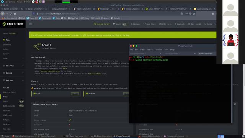Open Upgrade to VIP in the header

[x=102, y=24]
